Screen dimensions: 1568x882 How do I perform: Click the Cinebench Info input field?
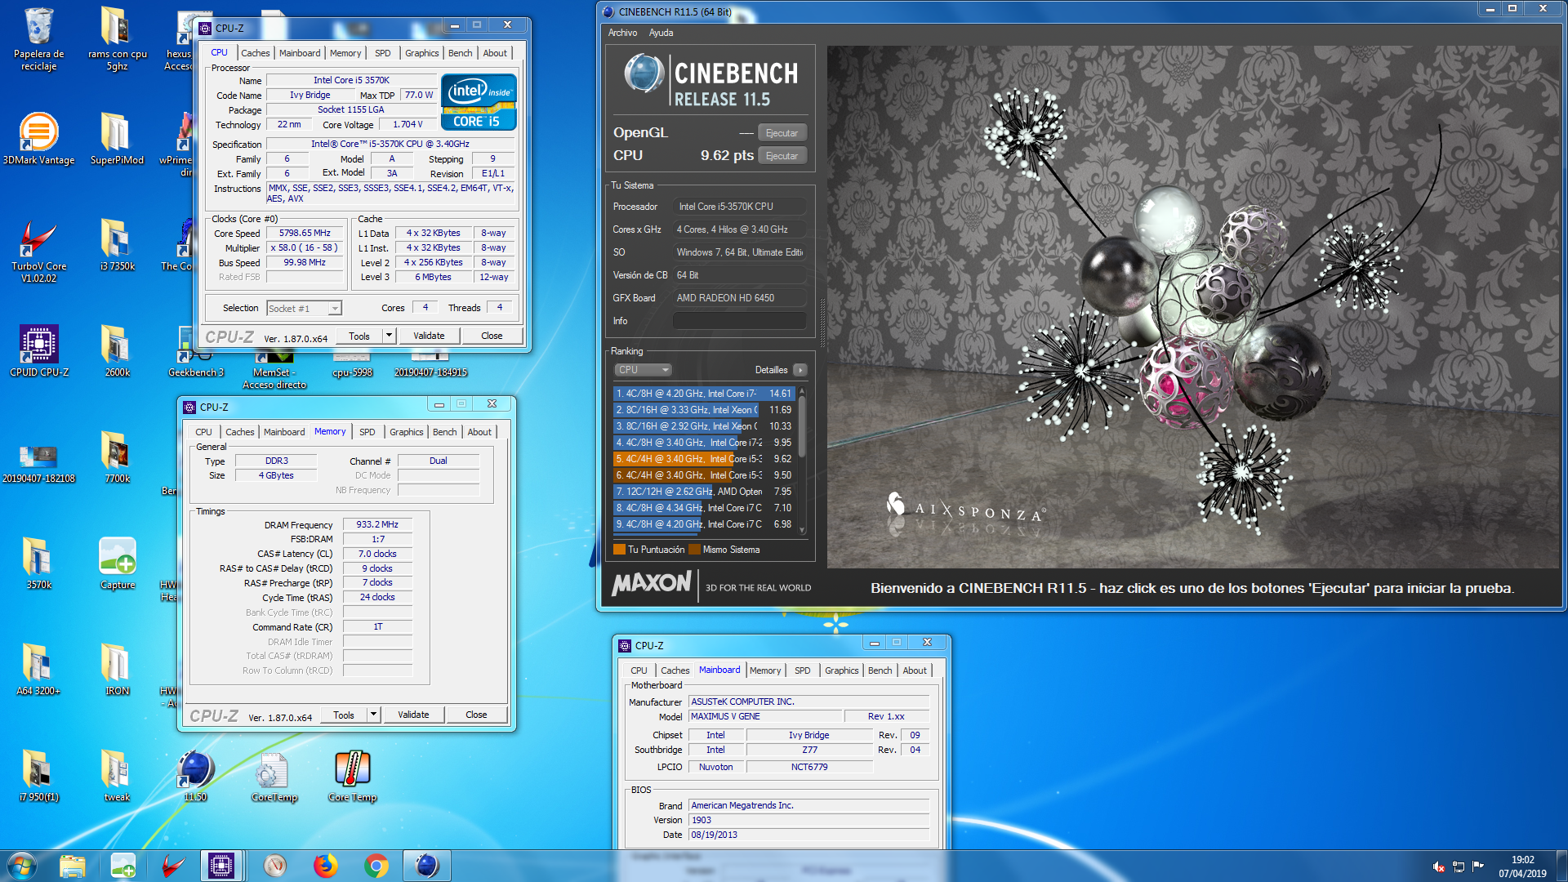pos(739,321)
